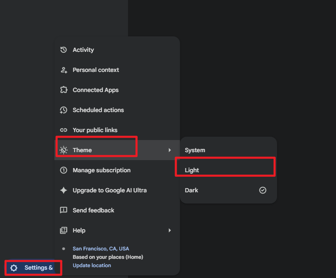This screenshot has width=336, height=278.
Task: Click the Upgrade sparkle star icon
Action: tap(64, 190)
